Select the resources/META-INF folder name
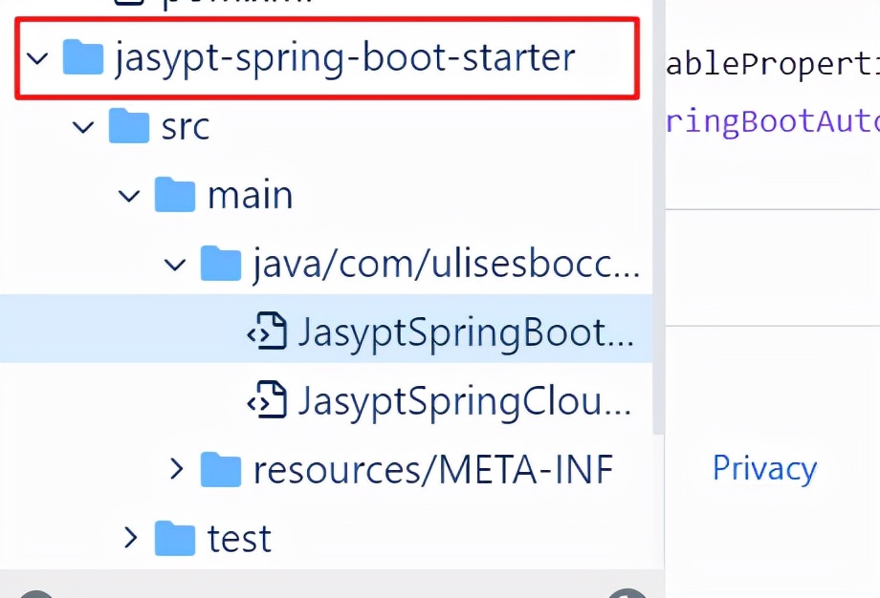 432,469
